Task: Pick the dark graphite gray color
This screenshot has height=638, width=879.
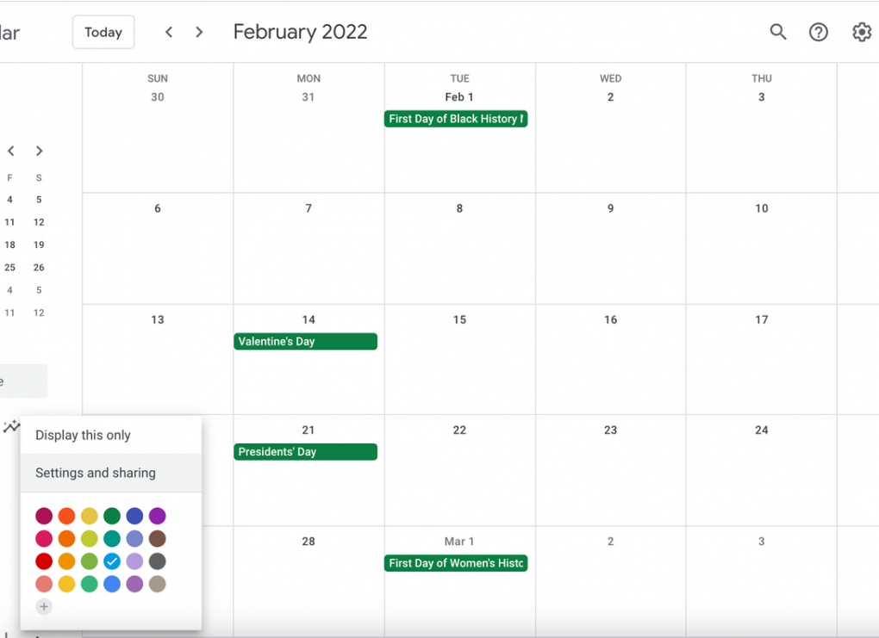Action: point(158,561)
